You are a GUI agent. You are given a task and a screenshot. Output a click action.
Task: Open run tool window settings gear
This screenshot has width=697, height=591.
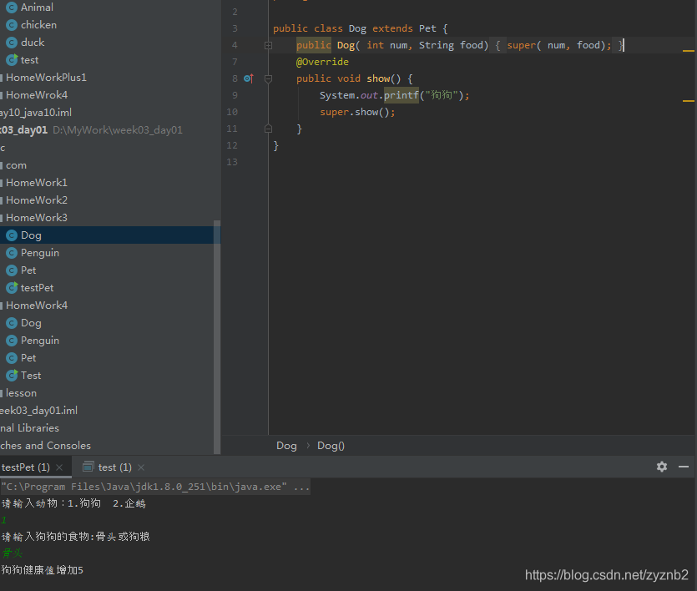tap(661, 467)
